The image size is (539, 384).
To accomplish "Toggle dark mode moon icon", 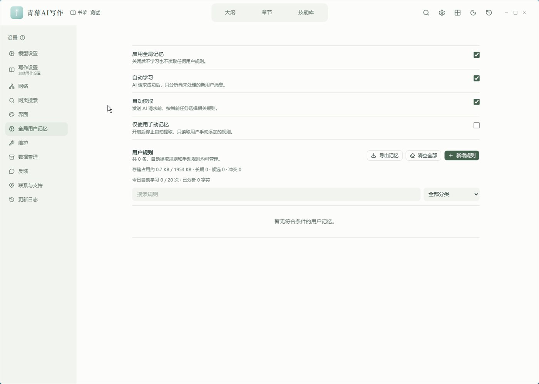I will 473,13.
